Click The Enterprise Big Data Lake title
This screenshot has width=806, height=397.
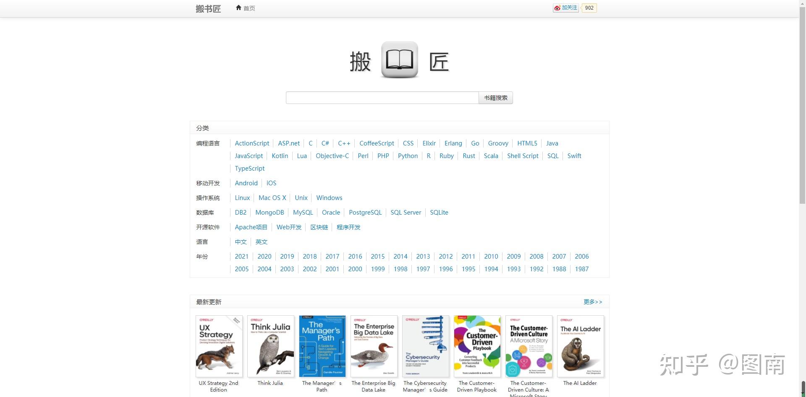pos(373,386)
